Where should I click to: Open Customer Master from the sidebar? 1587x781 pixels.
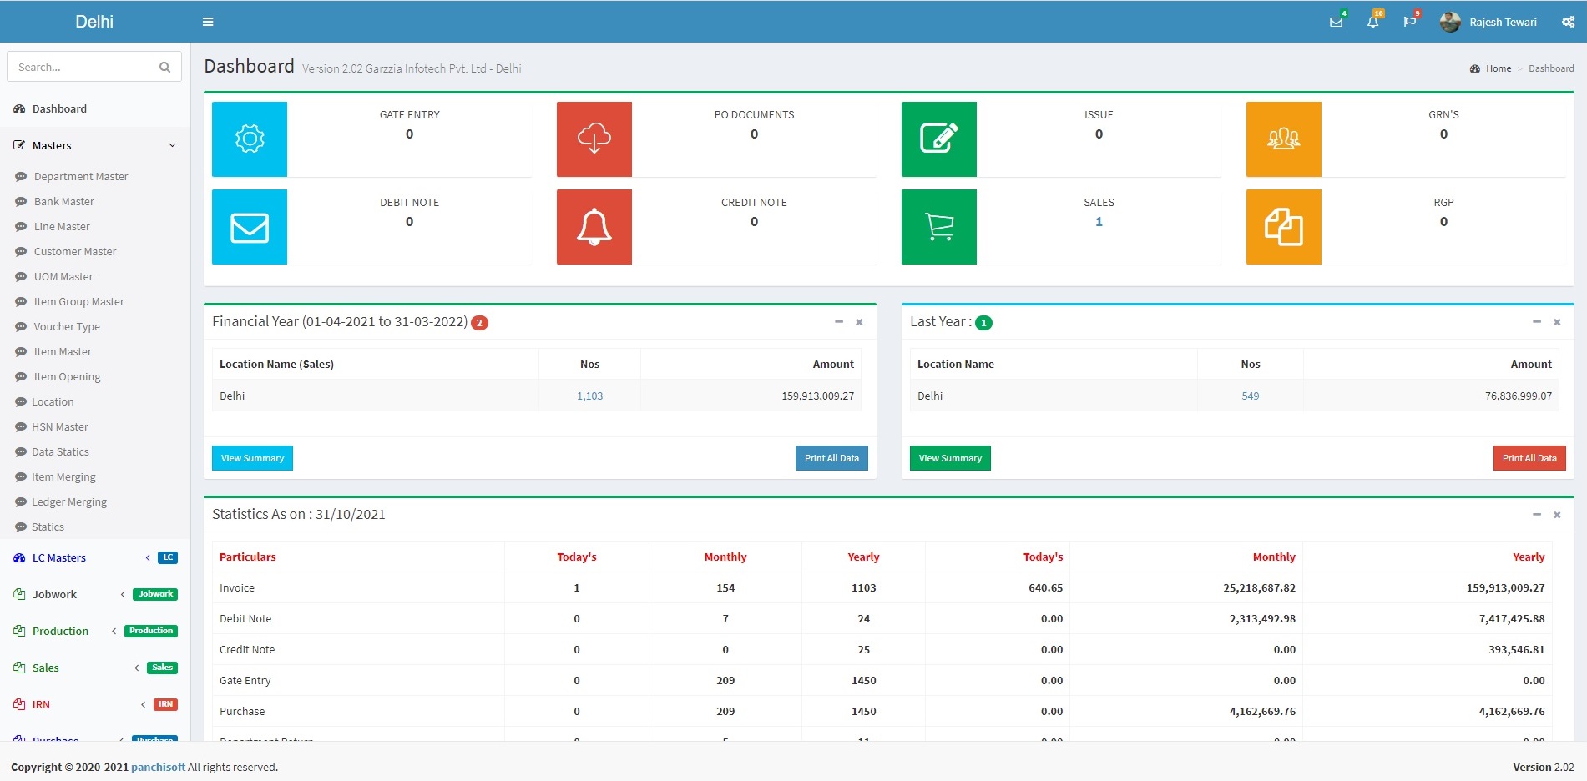[75, 251]
